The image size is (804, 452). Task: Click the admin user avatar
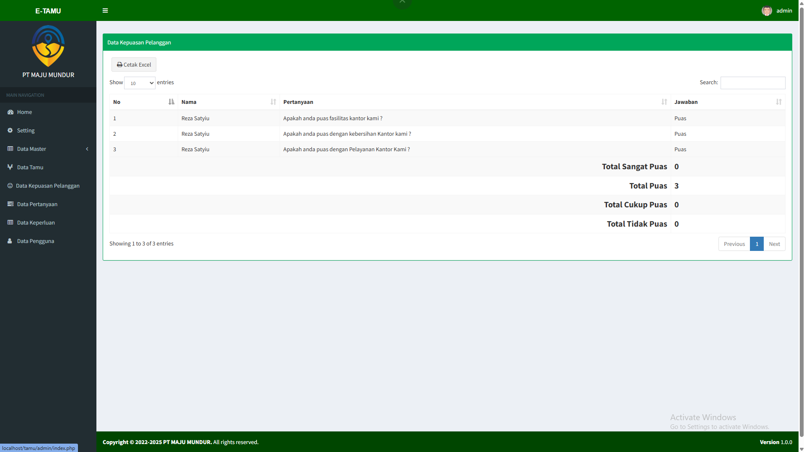[x=767, y=11]
